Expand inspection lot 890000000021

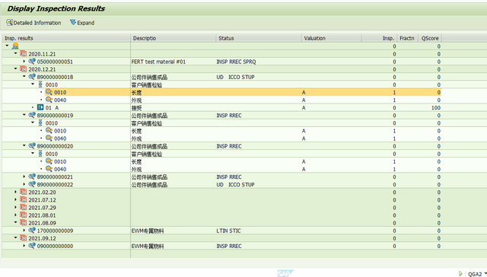click(x=24, y=177)
